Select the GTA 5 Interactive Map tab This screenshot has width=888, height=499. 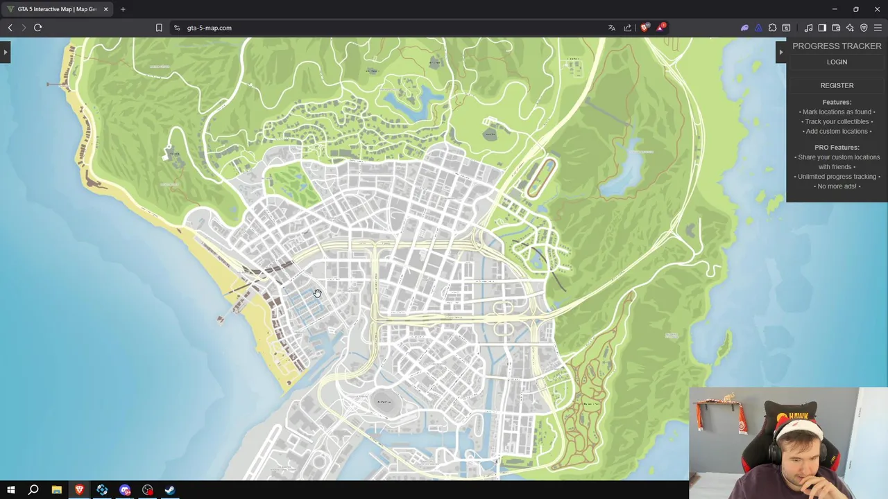click(57, 9)
